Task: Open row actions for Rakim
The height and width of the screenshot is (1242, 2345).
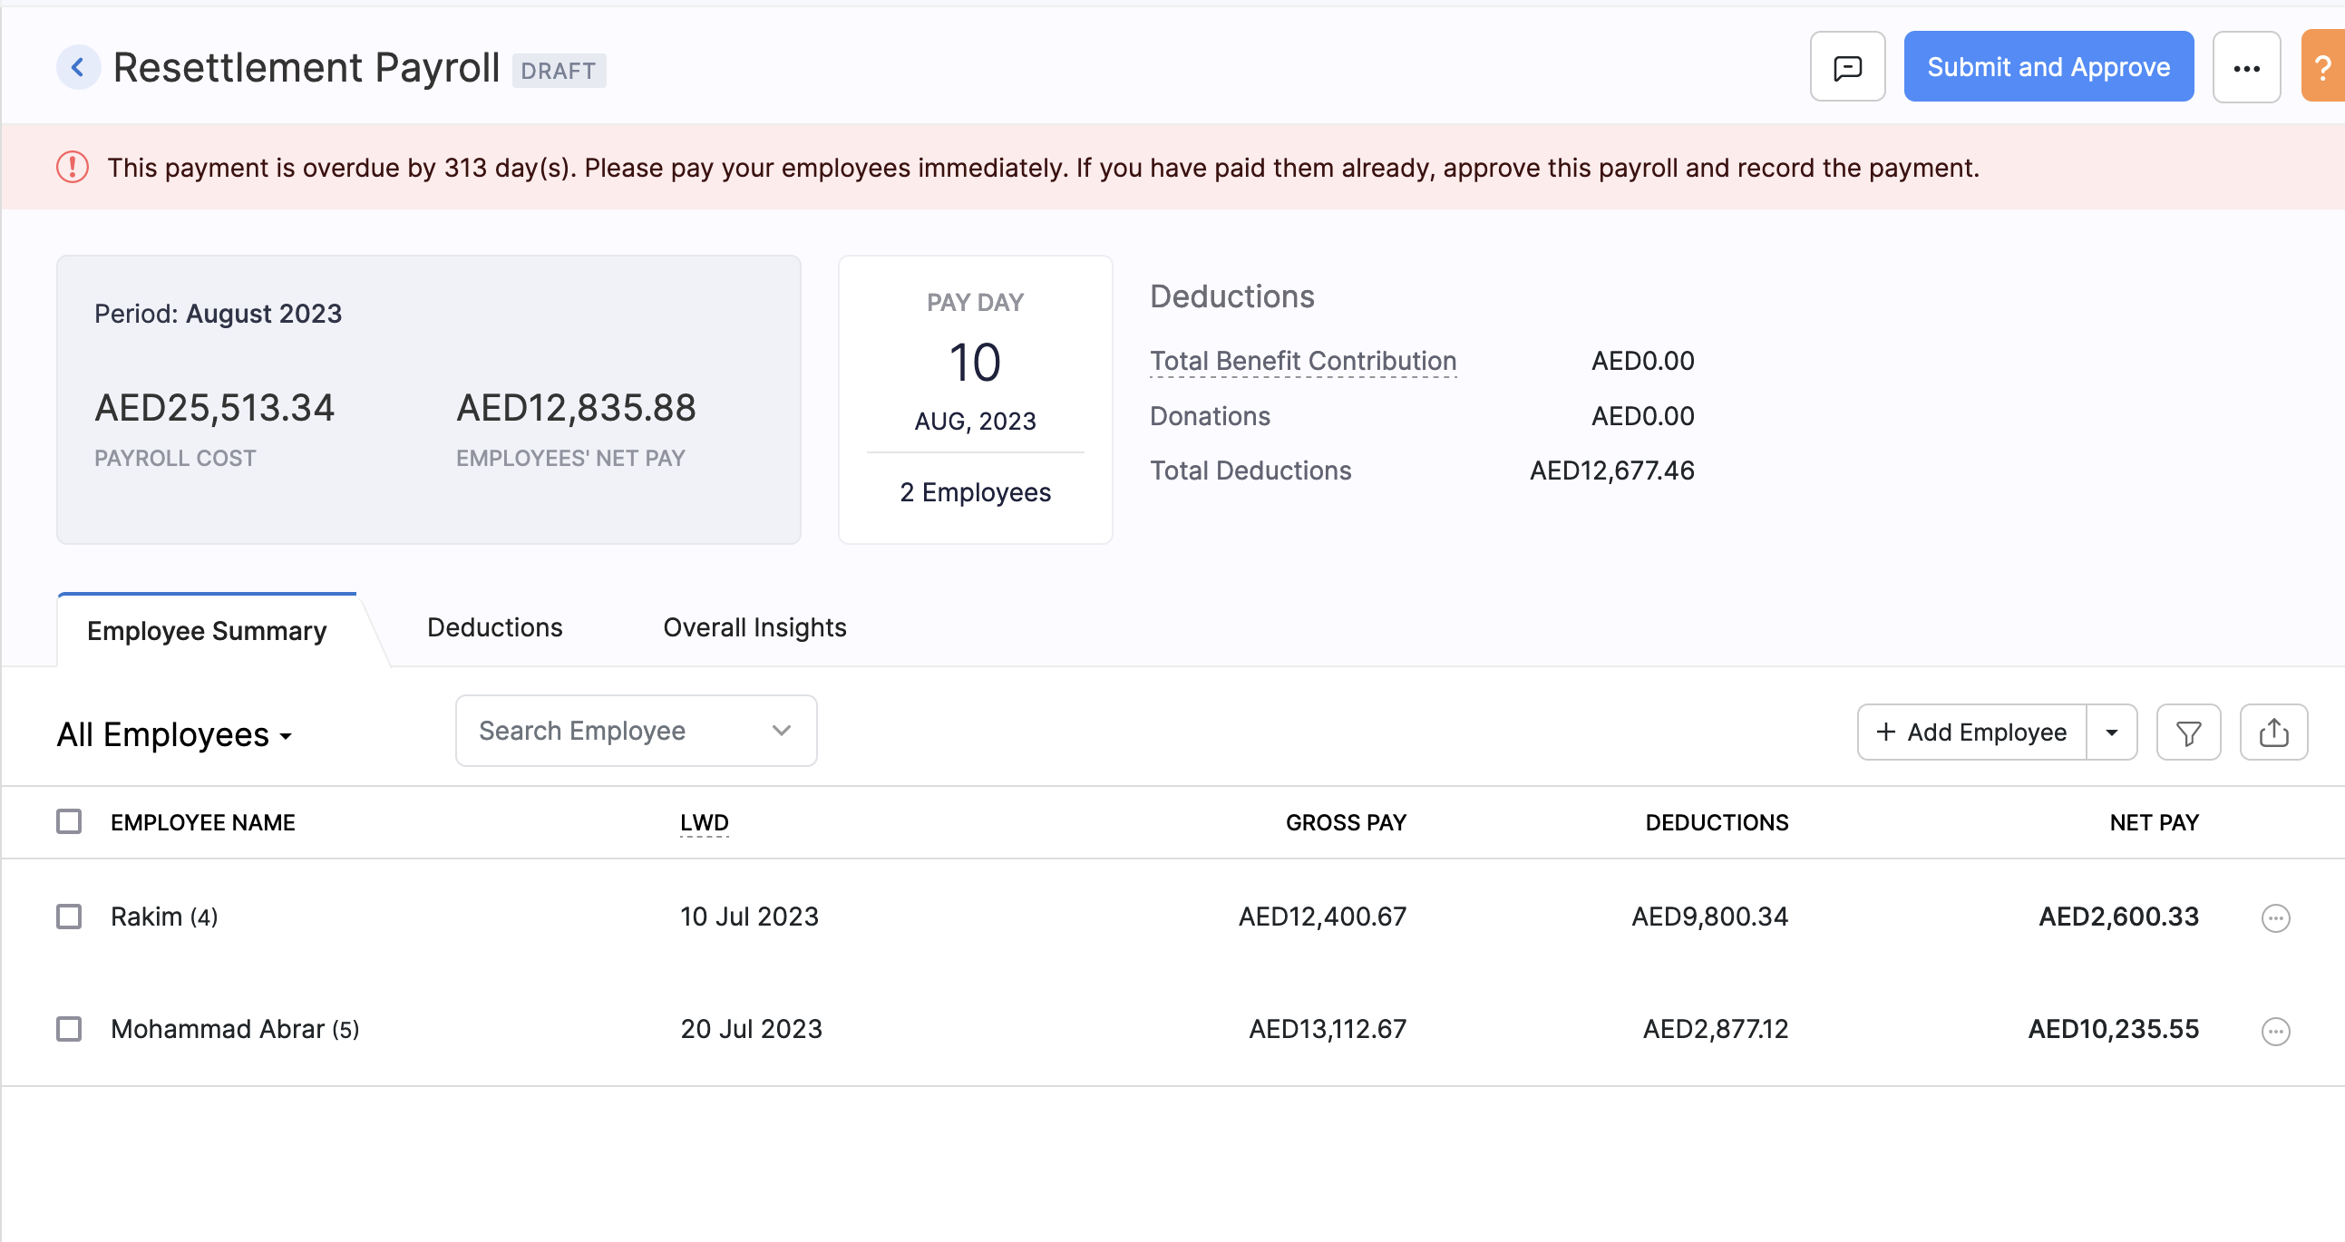Action: point(2275,918)
